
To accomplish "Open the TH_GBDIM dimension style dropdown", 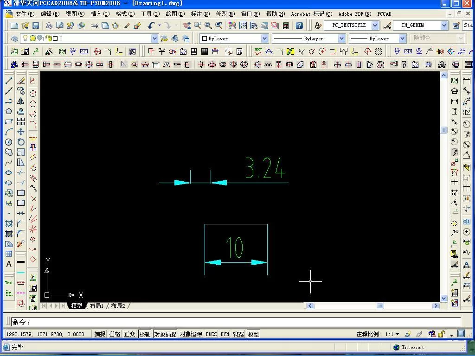I will (x=444, y=25).
